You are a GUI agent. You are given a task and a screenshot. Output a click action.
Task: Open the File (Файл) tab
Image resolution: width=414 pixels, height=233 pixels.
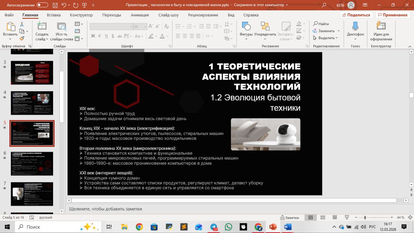pyautogui.click(x=9, y=15)
